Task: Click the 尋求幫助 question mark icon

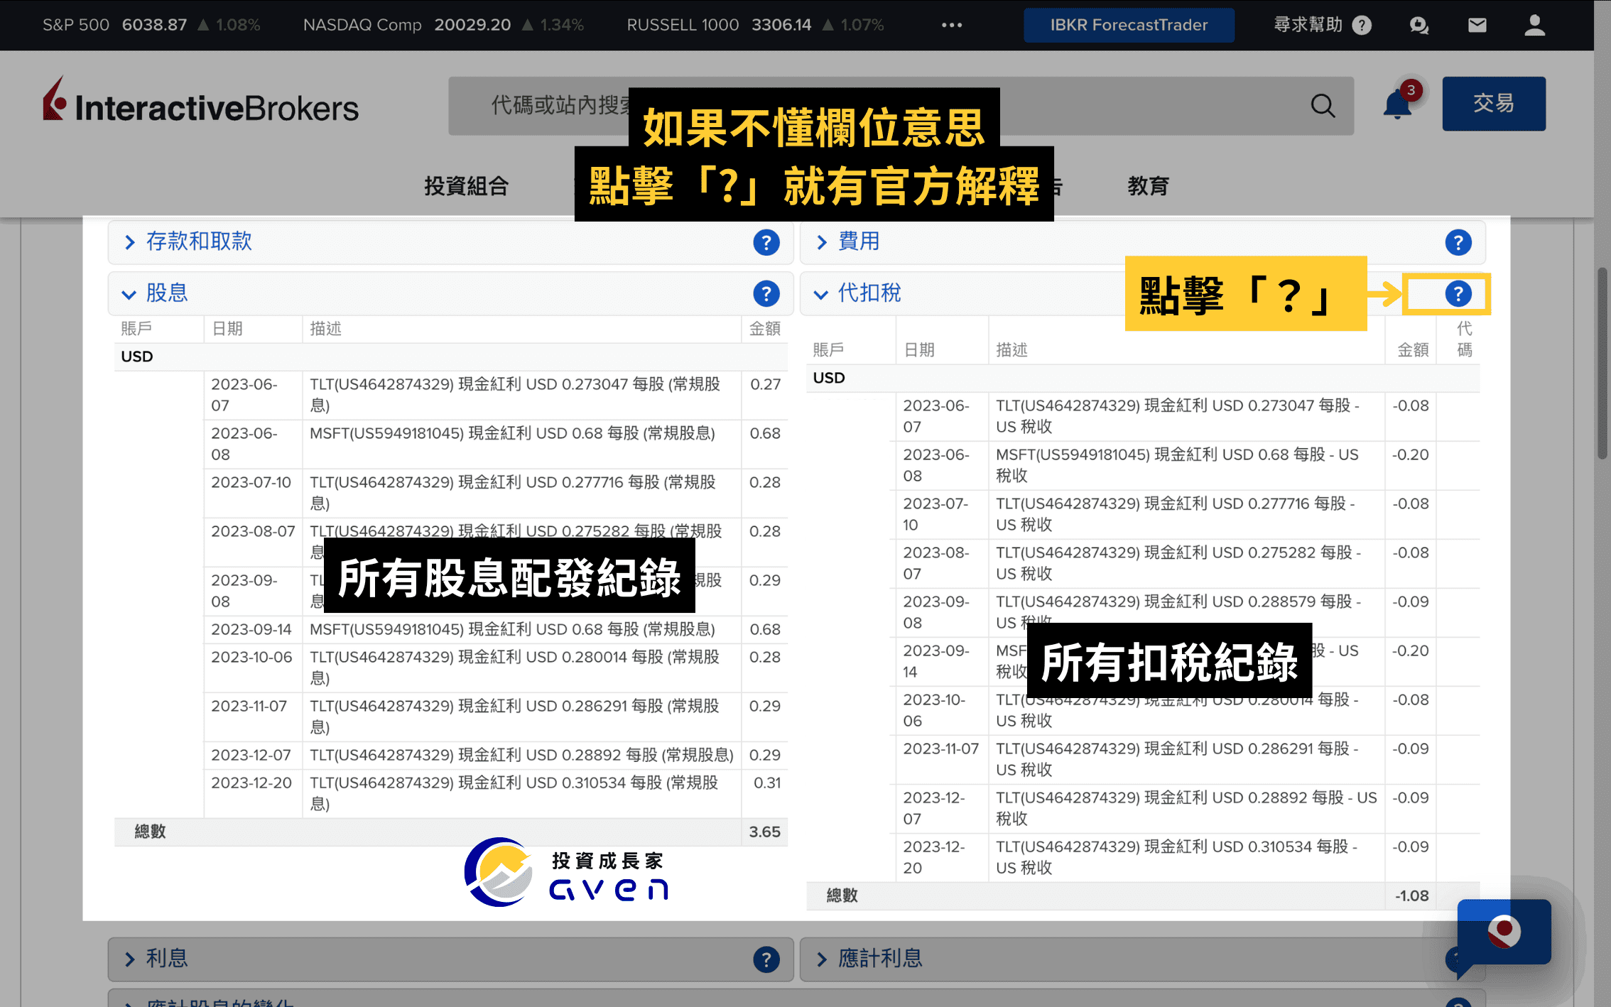Action: 1361,26
